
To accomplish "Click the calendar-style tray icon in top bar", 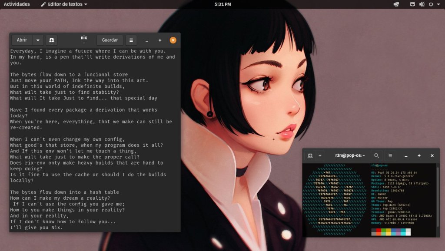I will coord(412,4).
